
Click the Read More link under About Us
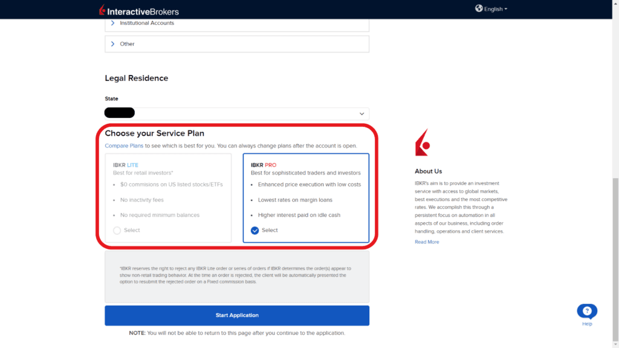[x=427, y=241]
